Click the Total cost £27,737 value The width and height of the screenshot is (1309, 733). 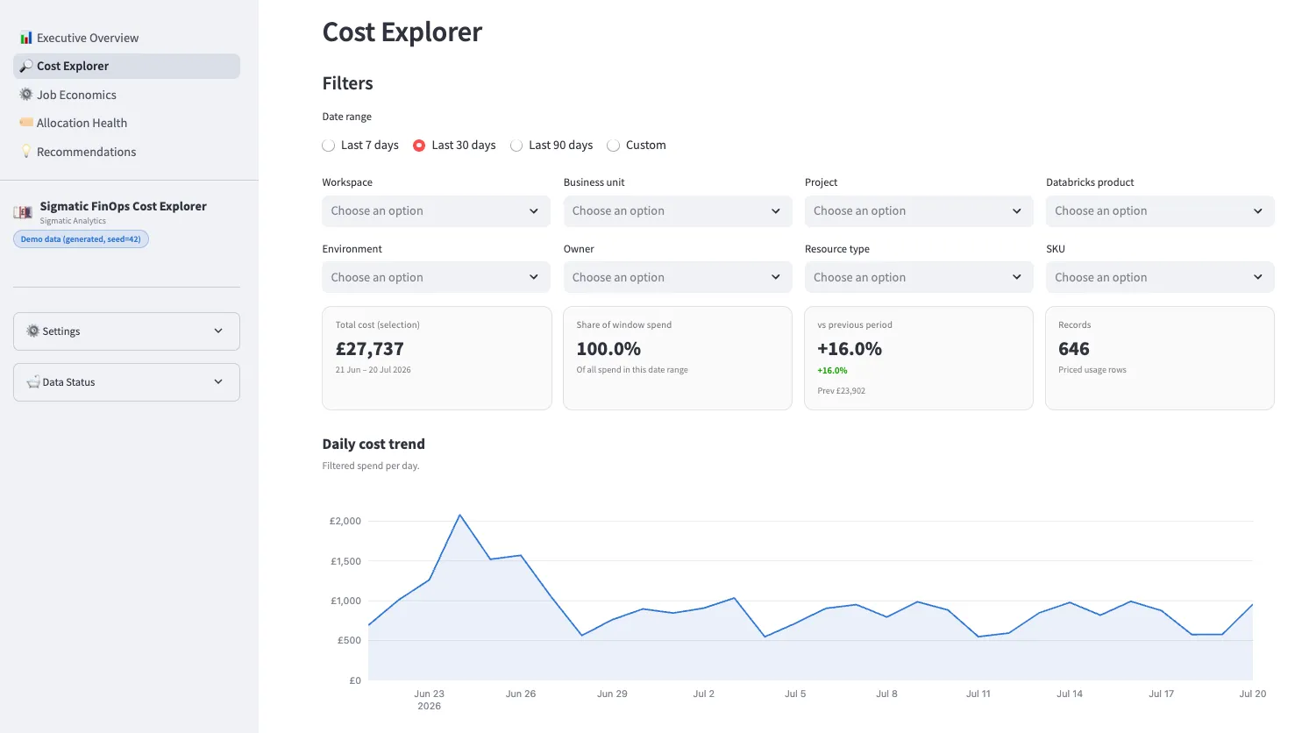pyautogui.click(x=370, y=349)
